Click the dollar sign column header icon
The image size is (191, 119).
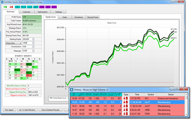74,94
